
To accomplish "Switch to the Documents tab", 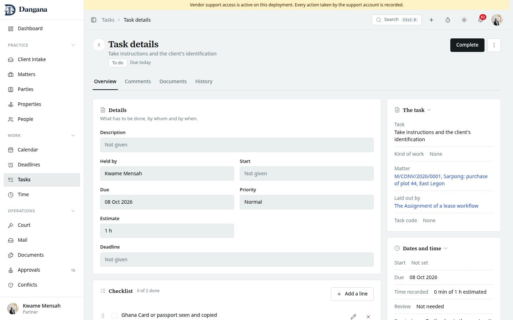I will pyautogui.click(x=173, y=81).
